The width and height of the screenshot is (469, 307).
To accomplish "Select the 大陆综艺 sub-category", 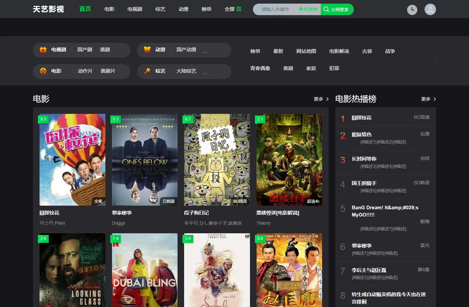I will (x=186, y=71).
